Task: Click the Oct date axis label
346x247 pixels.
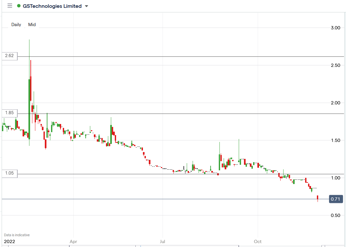Action: coord(257,241)
